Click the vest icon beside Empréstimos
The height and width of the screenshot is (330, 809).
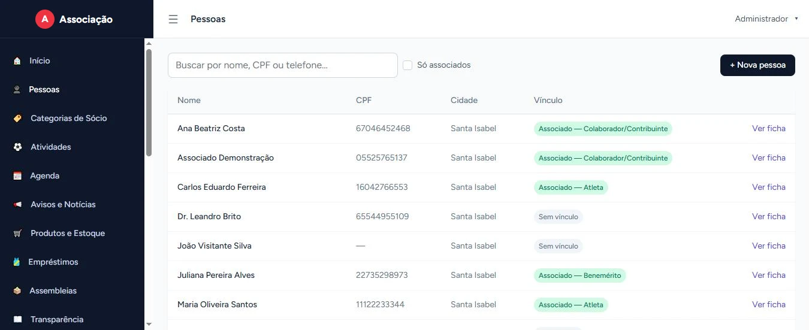click(17, 262)
